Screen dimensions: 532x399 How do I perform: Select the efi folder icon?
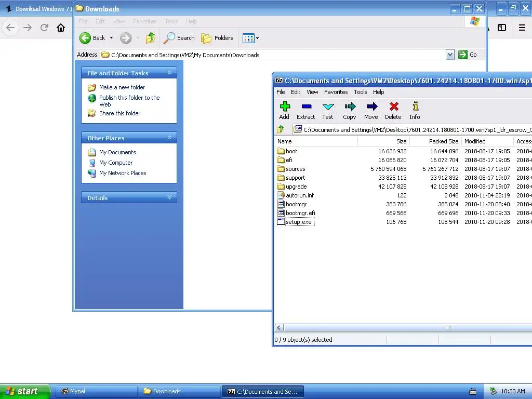click(281, 160)
